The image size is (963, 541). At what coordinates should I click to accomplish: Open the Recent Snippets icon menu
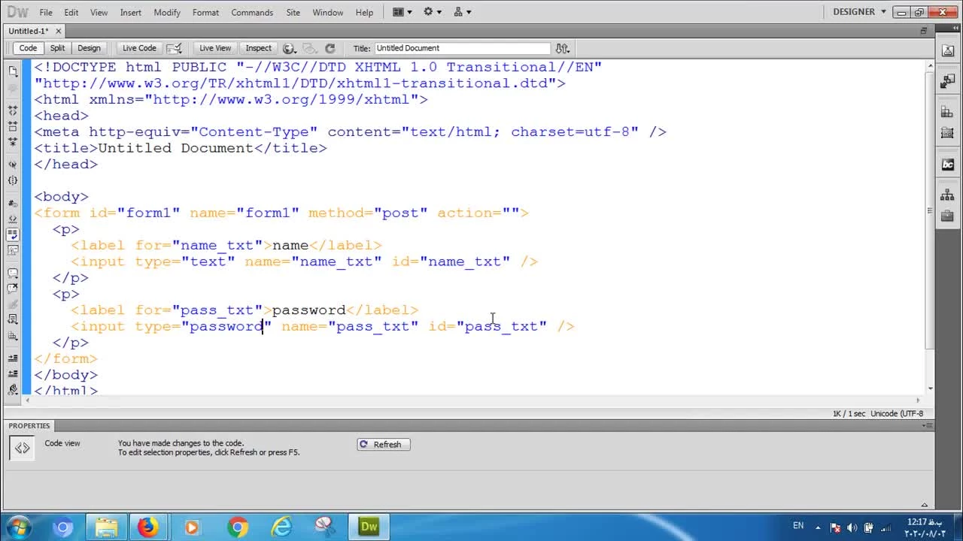13,319
